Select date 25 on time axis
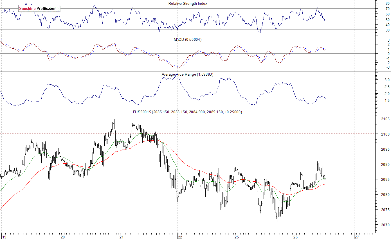The image size is (391, 239). click(237, 237)
